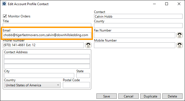This screenshot has height=101, width=185.
Task: Click the County input field
Action: click(138, 26)
